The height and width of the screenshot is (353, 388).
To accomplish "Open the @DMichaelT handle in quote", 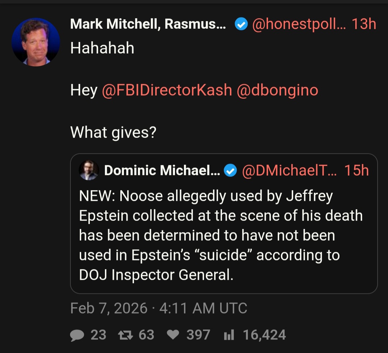I will [290, 171].
